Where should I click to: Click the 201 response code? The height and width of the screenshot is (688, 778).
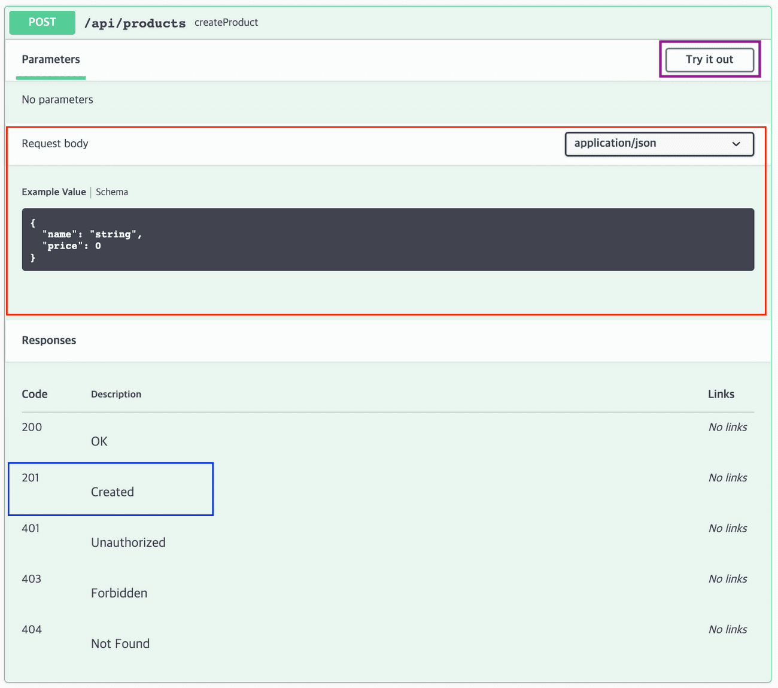(x=31, y=478)
